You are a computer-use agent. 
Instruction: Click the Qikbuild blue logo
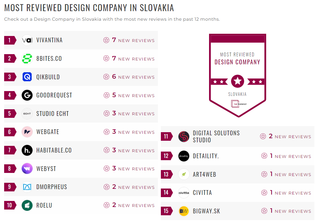point(27,77)
